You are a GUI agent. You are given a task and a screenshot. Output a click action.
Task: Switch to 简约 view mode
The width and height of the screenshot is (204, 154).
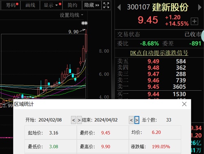click(72, 5)
